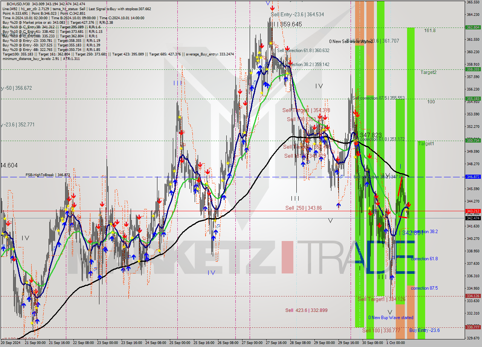482x347 pixels.
Task: Click '0 New Sell wave started' text
Action: 350,41
